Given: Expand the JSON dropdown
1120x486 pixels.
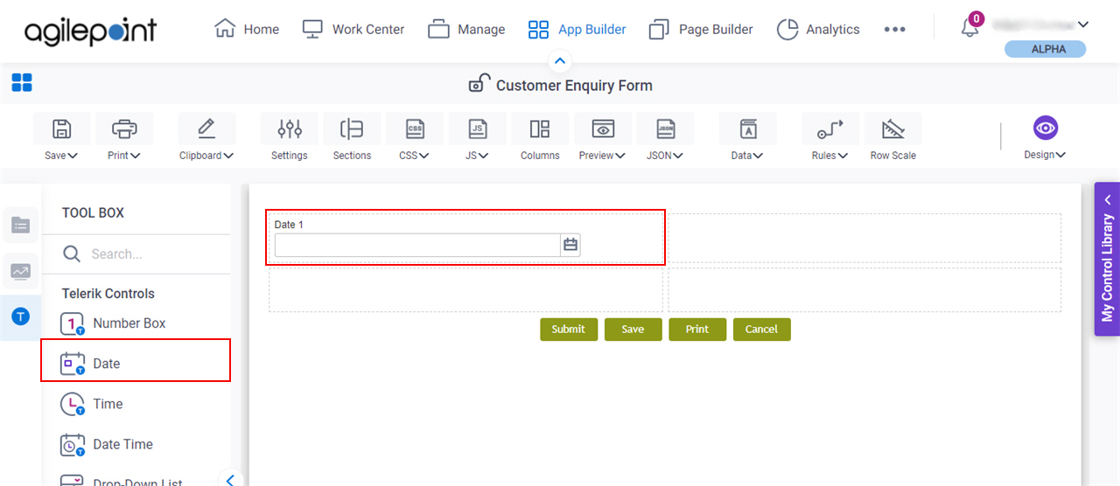Looking at the screenshot, I should [x=677, y=156].
